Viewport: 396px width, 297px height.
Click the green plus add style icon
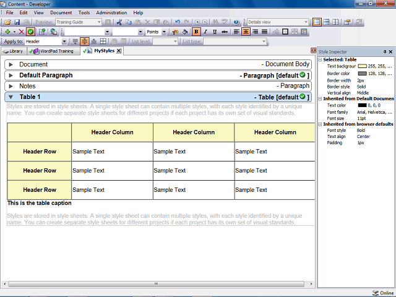coord(7,32)
